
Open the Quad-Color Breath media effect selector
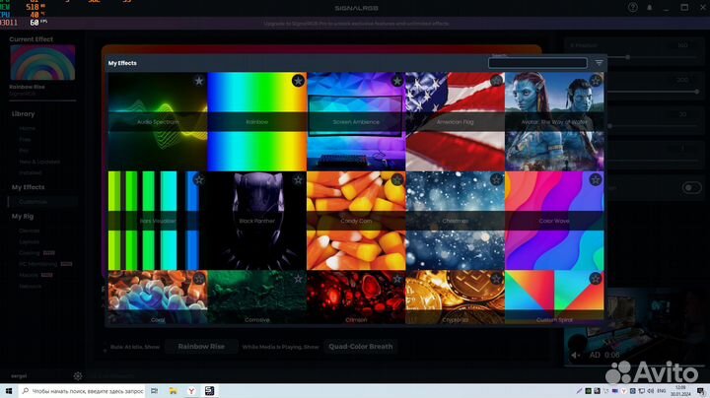[x=360, y=347]
